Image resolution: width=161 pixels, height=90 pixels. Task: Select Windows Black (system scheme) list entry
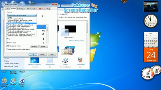(22, 28)
